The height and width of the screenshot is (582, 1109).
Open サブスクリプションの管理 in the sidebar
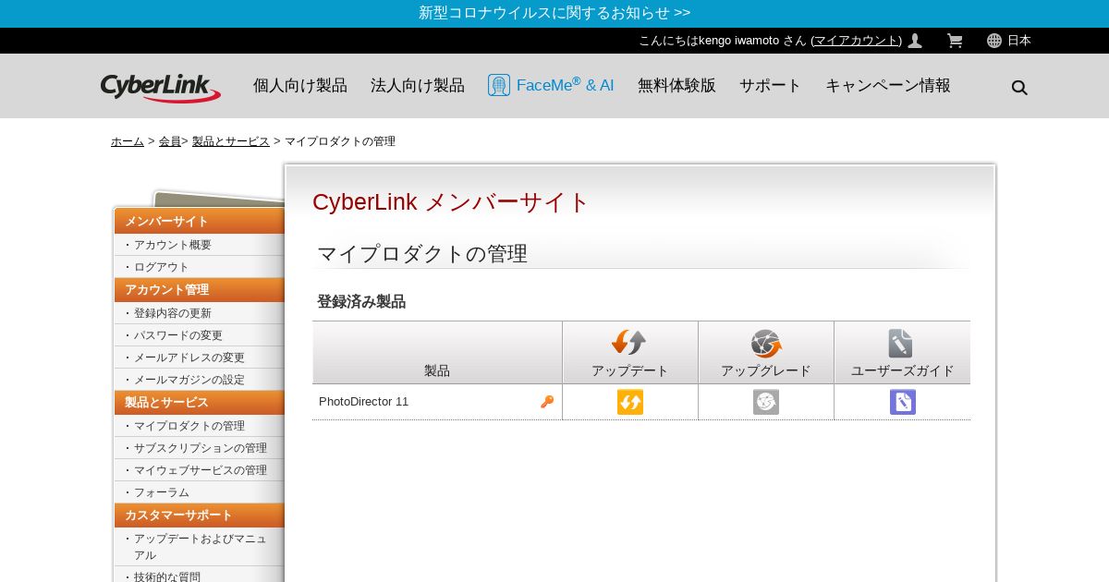coord(201,448)
